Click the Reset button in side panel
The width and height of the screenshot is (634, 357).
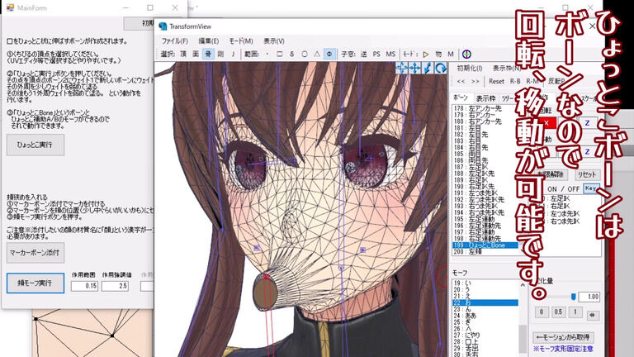click(x=496, y=81)
